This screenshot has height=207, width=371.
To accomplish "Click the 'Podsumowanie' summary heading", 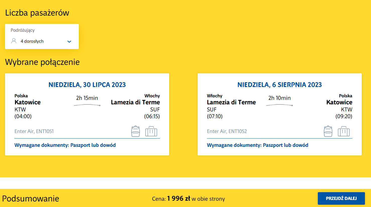I will point(31,198).
